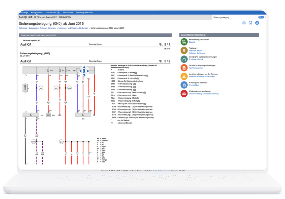This screenshot has height=199, width=285.
Task: Click camera icon beside Massepunkt neben Starterbatterie
Action: (145, 104)
